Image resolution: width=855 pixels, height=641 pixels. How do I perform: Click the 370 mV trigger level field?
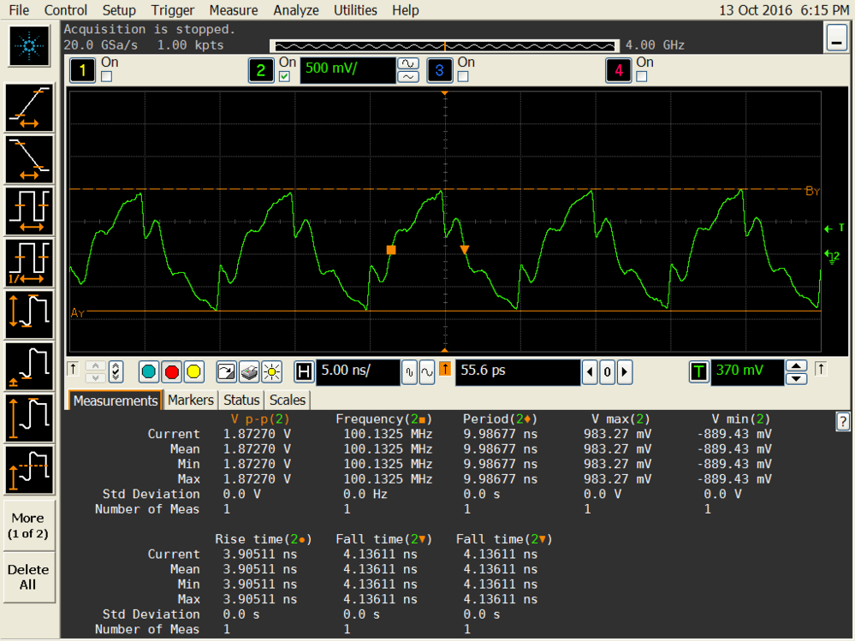click(747, 371)
